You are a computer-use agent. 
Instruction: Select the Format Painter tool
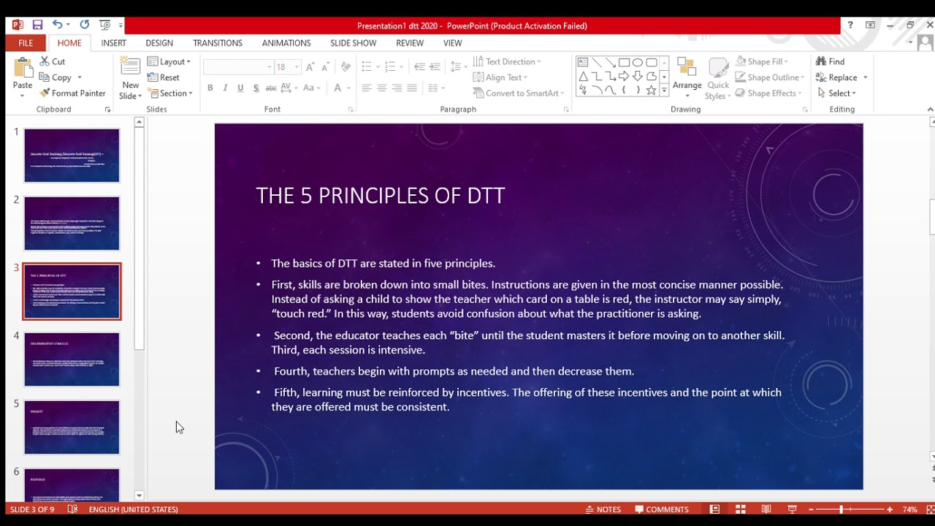(x=73, y=93)
